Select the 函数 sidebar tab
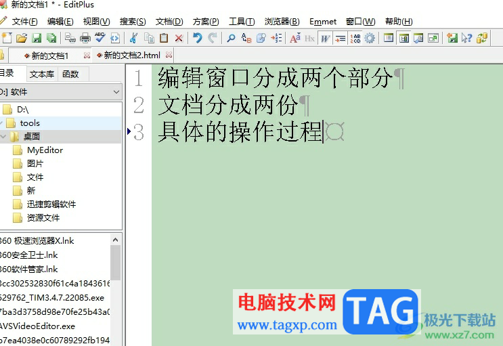 coord(70,74)
